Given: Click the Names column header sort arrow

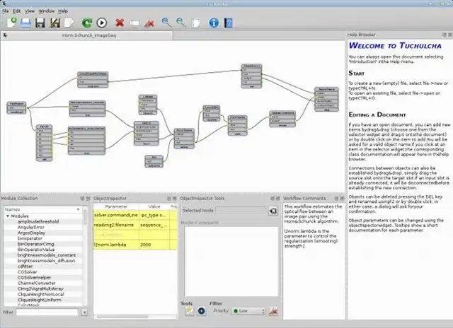Looking at the screenshot, I should coord(78,209).
